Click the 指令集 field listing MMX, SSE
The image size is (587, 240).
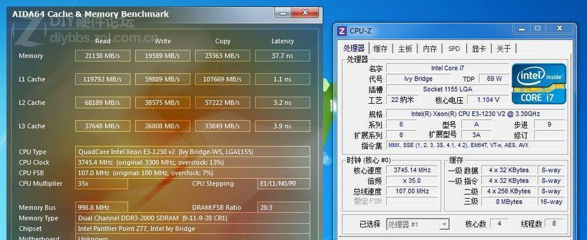[x=476, y=145]
